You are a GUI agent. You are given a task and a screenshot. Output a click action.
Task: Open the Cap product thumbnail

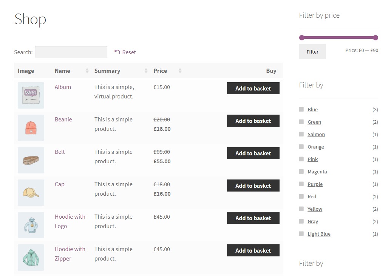point(31,192)
